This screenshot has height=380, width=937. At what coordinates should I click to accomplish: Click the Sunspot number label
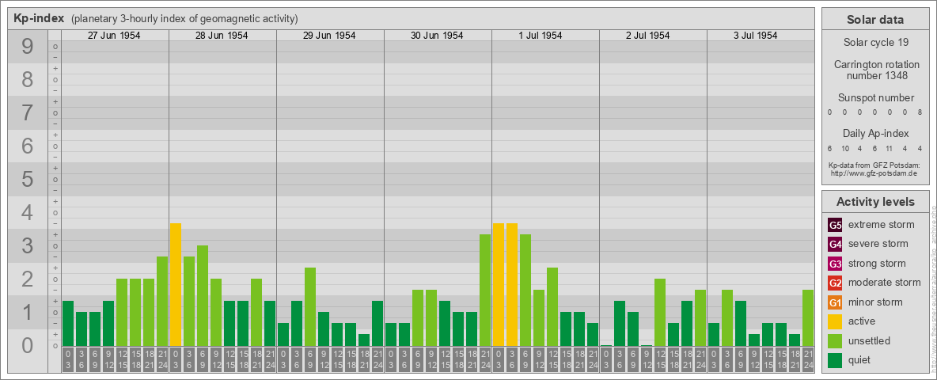875,98
